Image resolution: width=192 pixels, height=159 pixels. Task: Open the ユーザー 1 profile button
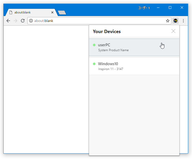(144, 8)
